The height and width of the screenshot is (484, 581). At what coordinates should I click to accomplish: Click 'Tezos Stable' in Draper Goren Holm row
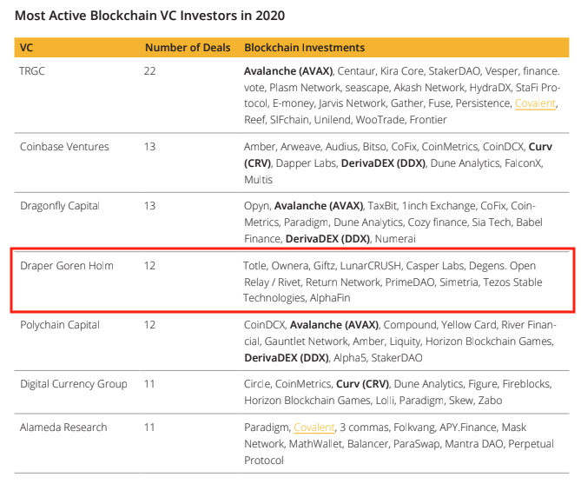click(512, 282)
